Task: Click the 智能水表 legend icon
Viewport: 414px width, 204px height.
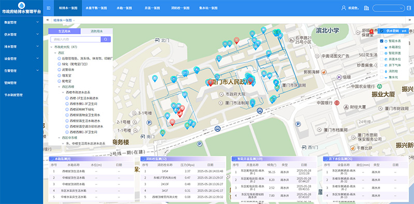Action: point(386,41)
